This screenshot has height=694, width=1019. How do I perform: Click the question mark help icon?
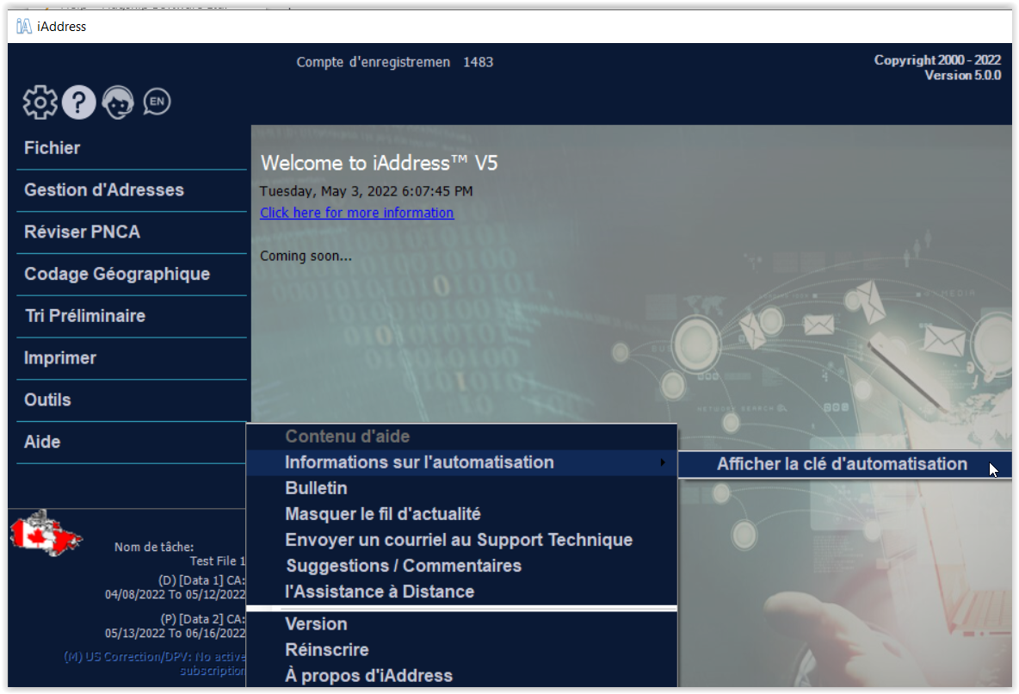click(78, 102)
